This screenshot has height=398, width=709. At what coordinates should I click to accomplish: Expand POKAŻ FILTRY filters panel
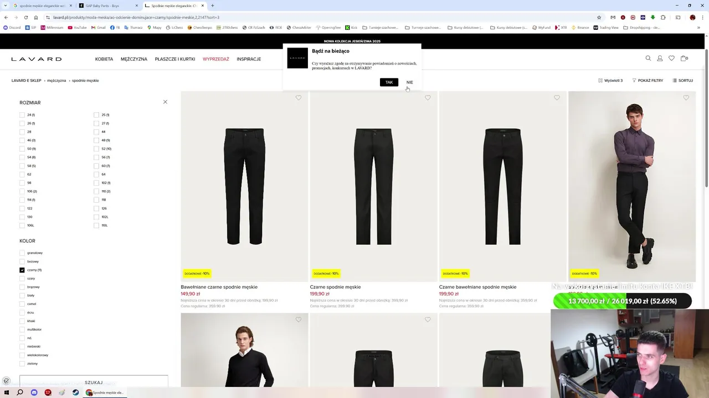click(648, 81)
